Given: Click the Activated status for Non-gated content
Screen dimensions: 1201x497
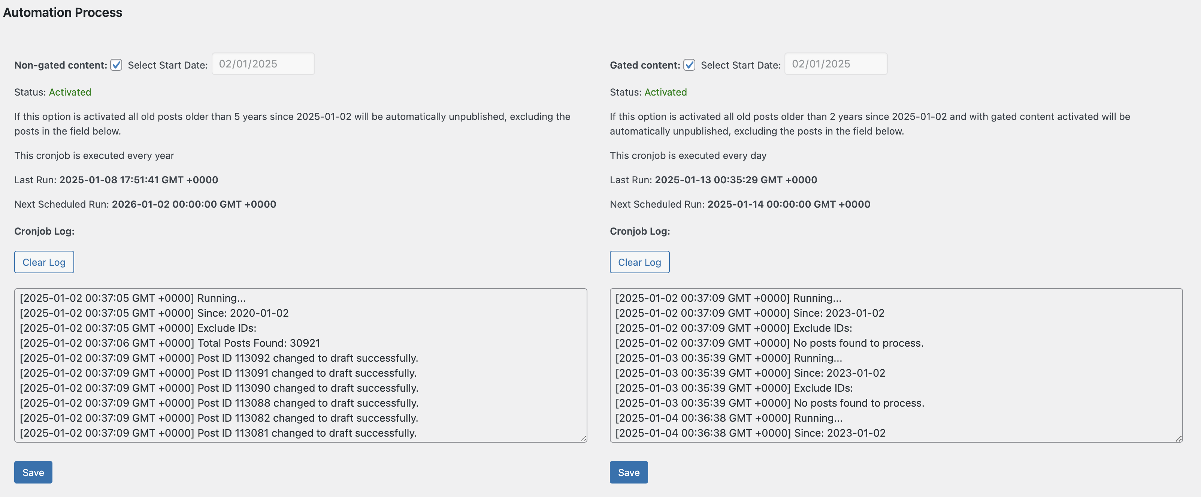Looking at the screenshot, I should (70, 92).
